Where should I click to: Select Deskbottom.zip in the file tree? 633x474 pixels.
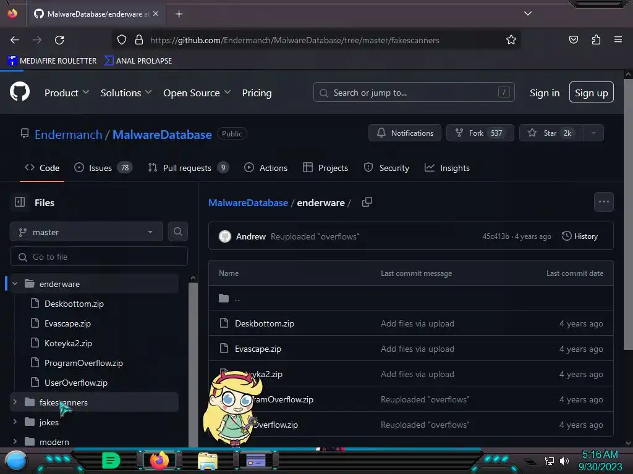[74, 304]
